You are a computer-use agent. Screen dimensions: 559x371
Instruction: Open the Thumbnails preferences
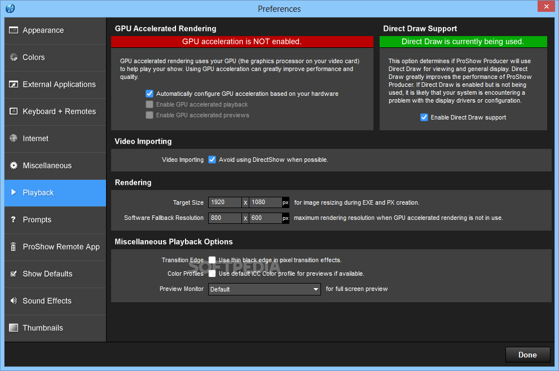(55, 328)
